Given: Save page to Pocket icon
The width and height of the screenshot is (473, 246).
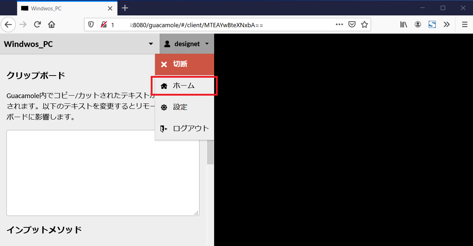Looking at the screenshot, I should (x=352, y=24).
